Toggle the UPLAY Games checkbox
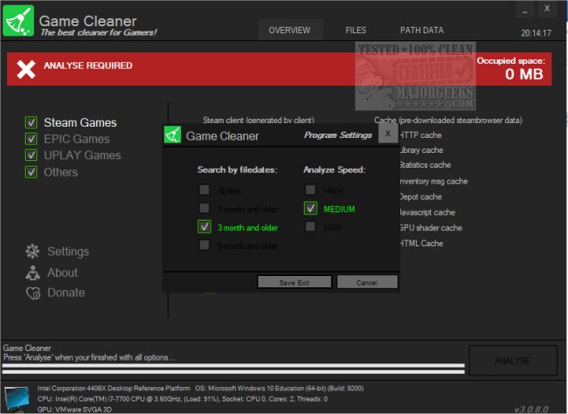568x414 pixels. (x=31, y=155)
